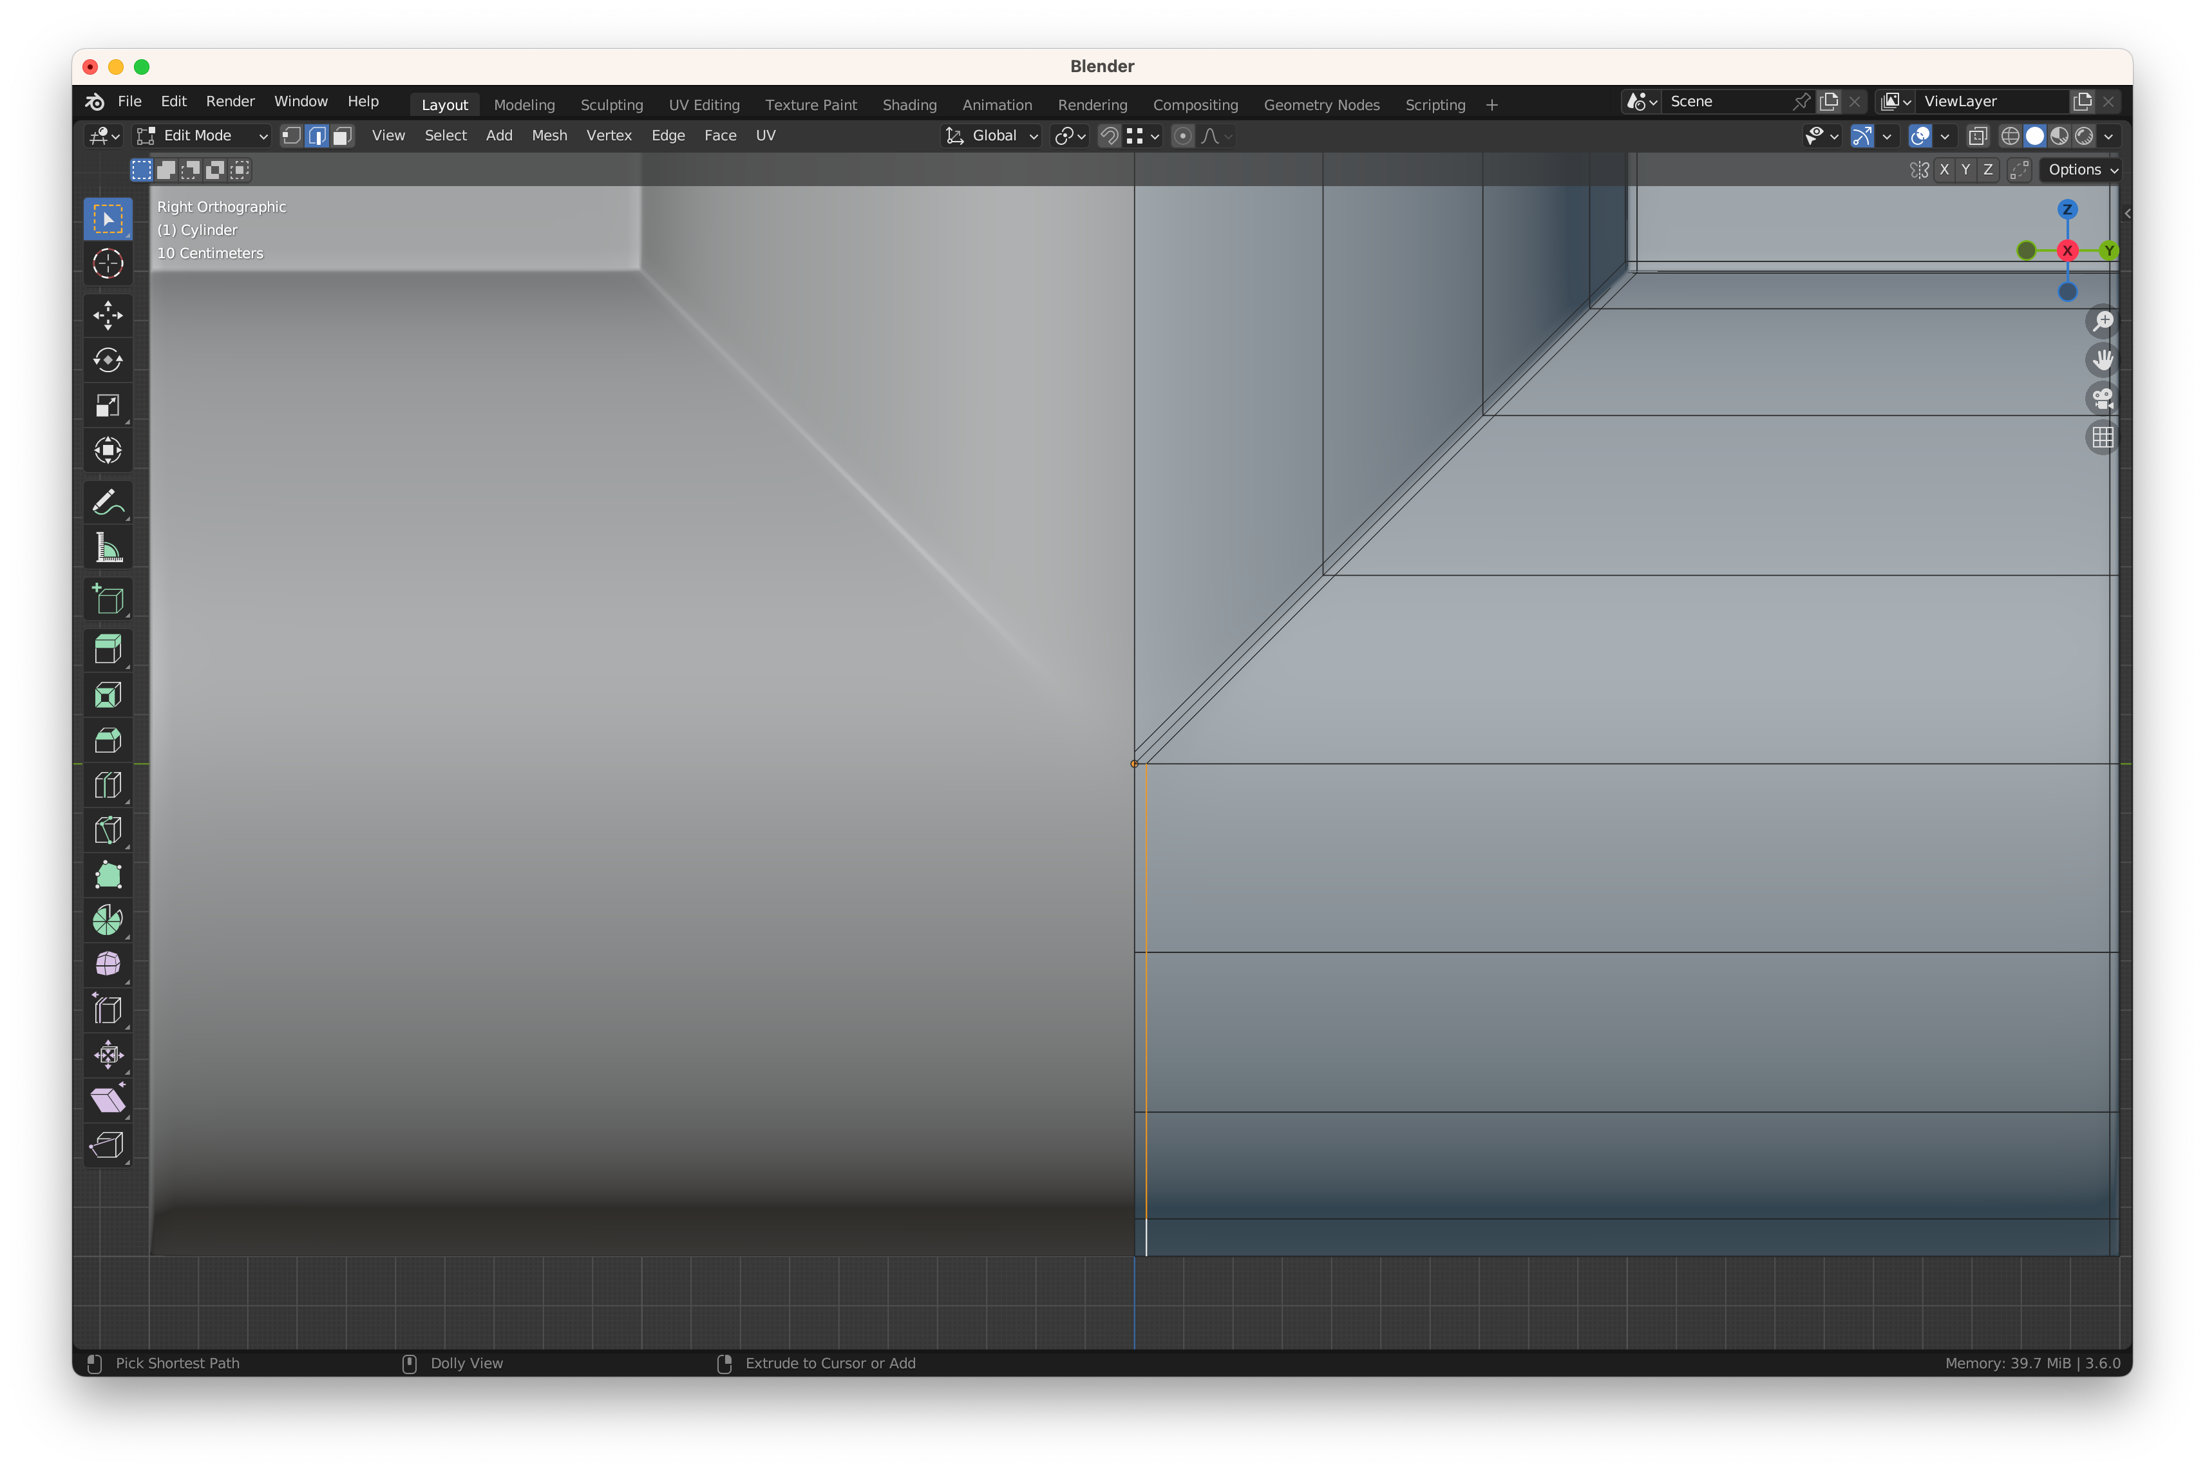Image resolution: width=2205 pixels, height=1472 pixels.
Task: Toggle proportional editing
Action: (x=1183, y=136)
